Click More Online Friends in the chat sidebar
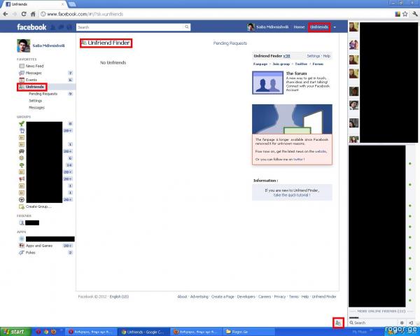This screenshot has height=336, width=420. [x=381, y=311]
